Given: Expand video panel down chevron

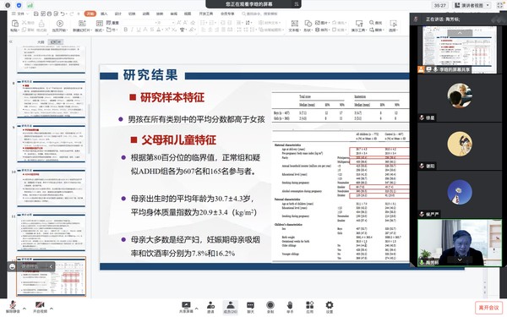Looking at the screenshot, I should pyautogui.click(x=460, y=260).
